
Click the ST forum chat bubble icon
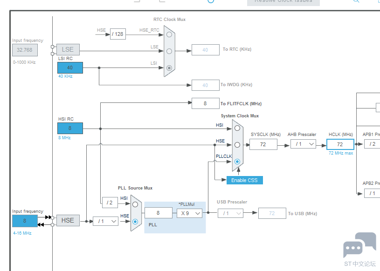359,245
